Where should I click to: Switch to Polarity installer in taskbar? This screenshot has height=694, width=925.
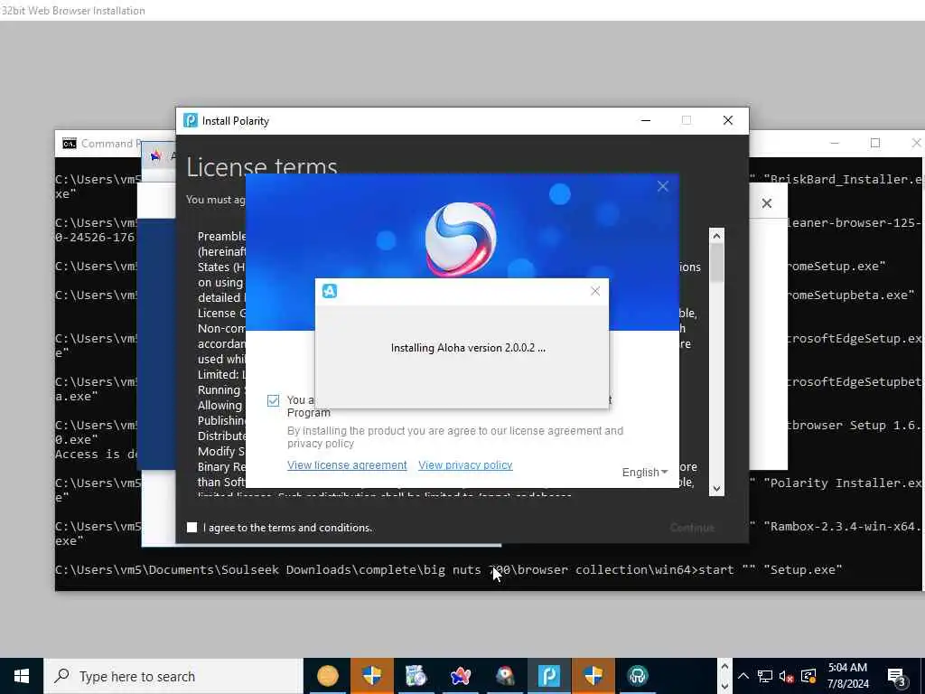point(548,676)
